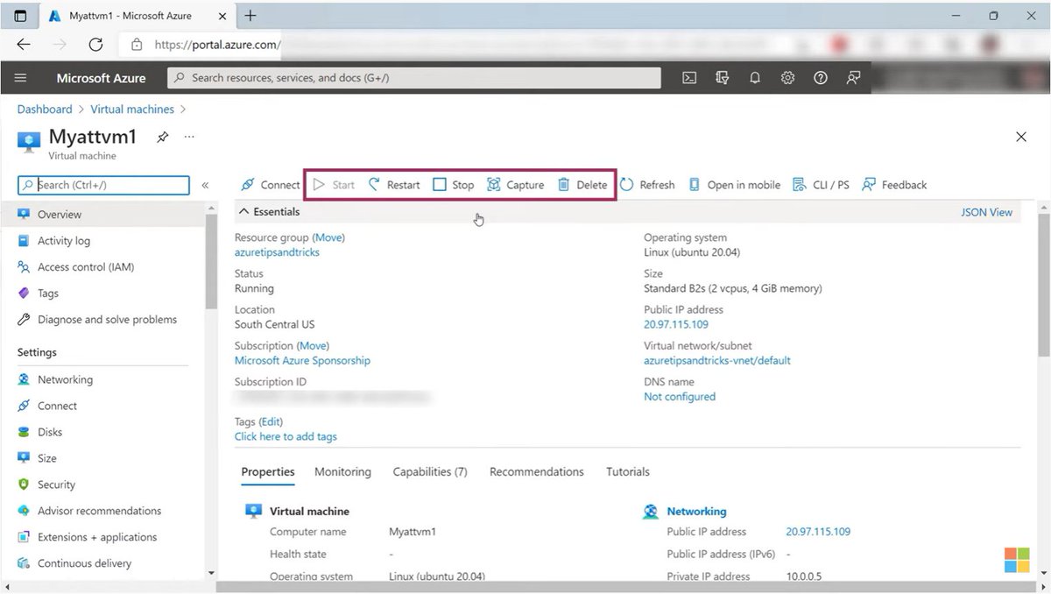Open Directories and subscriptions filter icon
The image size is (1051, 594).
[723, 78]
